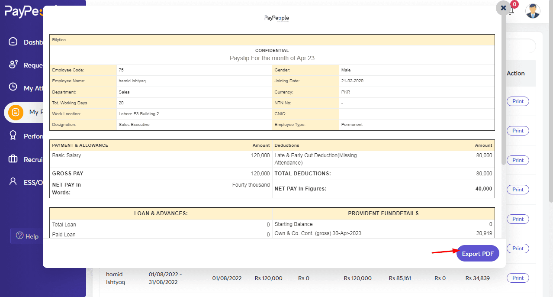Click the Recruitment briefcase icon
553x297 pixels.
coord(13,159)
